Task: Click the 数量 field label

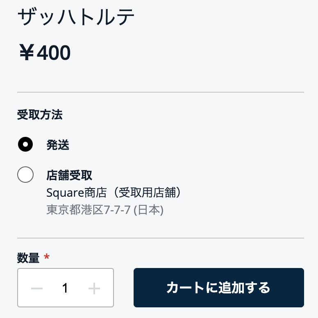Action: (28, 258)
